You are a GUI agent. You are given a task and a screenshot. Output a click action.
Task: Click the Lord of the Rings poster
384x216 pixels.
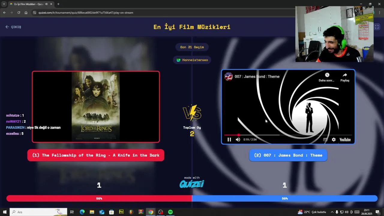[96, 106]
